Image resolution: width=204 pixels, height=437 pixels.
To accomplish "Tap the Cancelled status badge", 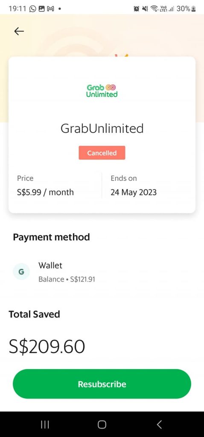I will (x=102, y=153).
